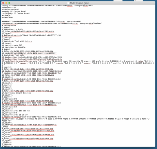
Task: Click the tooltip=My EF Custom Panel line
Action: click(x=16, y=13)
